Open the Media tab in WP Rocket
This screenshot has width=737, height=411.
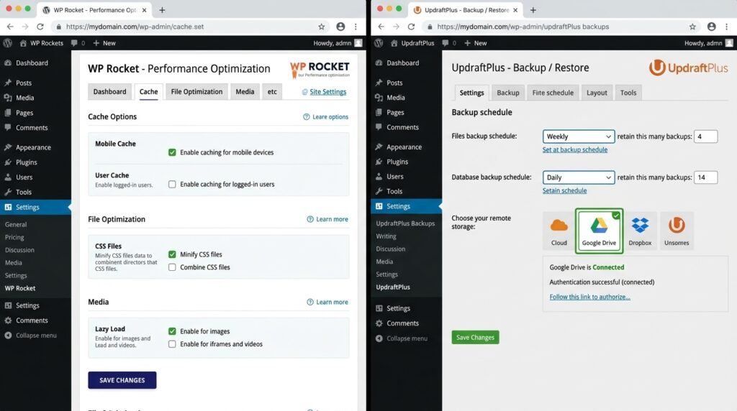pyautogui.click(x=245, y=92)
